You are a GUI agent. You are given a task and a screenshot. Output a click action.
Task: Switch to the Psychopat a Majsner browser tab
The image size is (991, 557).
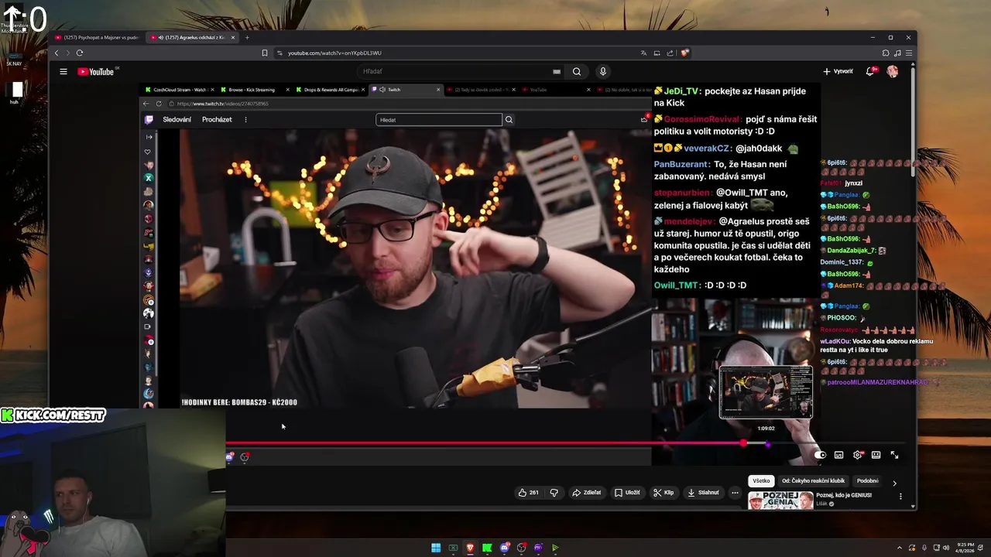(98, 37)
